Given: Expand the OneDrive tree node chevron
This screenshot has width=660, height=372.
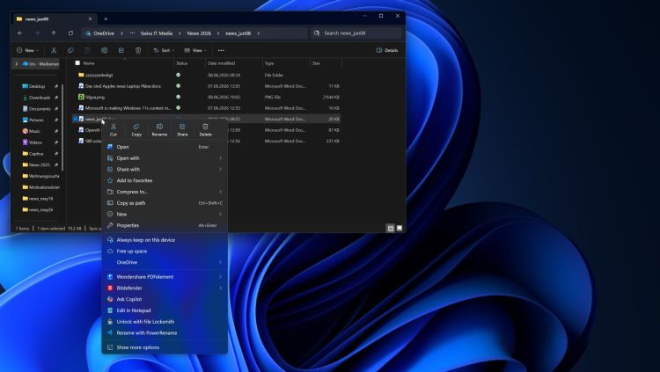Looking at the screenshot, I should pyautogui.click(x=17, y=64).
